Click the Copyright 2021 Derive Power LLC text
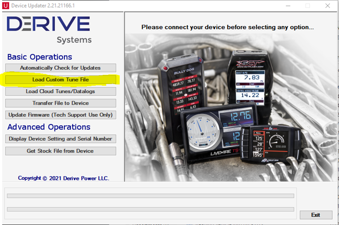This screenshot has height=225, width=339. click(63, 178)
